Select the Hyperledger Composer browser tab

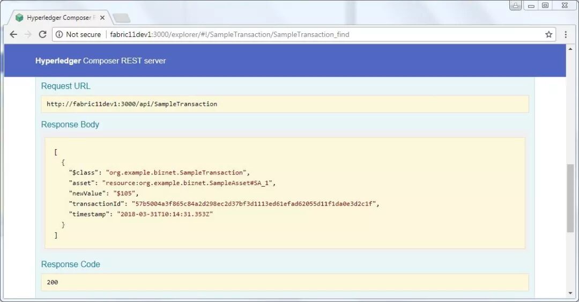(x=61, y=18)
